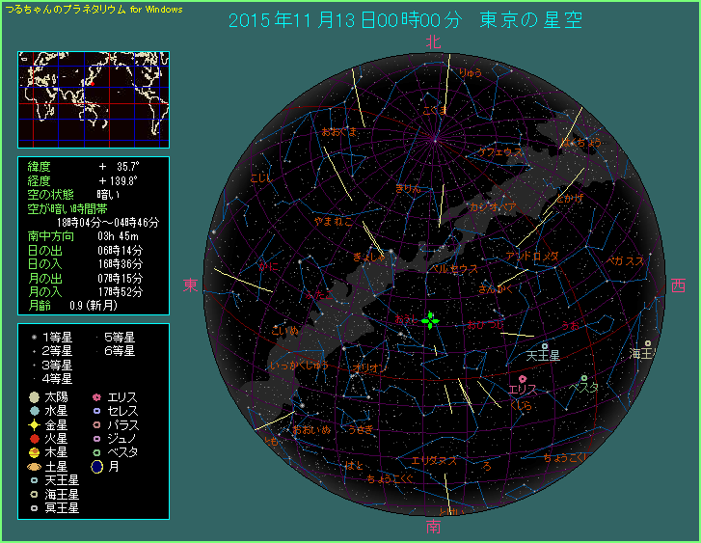Select the red Mars (火星) legend icon
This screenshot has height=543, width=701.
(x=34, y=438)
